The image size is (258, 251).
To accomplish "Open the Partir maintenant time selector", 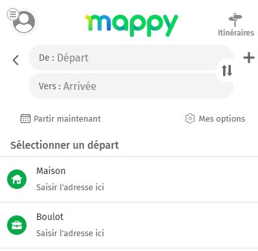I will [61, 118].
